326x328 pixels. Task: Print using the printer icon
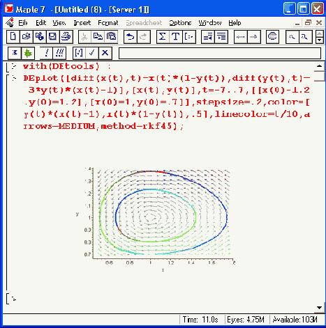pyautogui.click(x=66, y=37)
